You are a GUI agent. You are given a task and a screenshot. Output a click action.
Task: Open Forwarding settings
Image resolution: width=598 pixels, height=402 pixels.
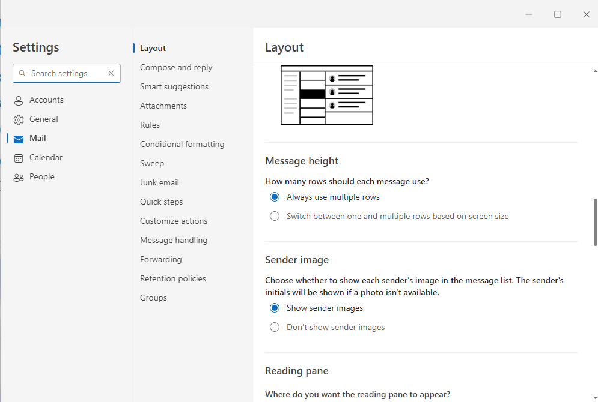(x=161, y=260)
